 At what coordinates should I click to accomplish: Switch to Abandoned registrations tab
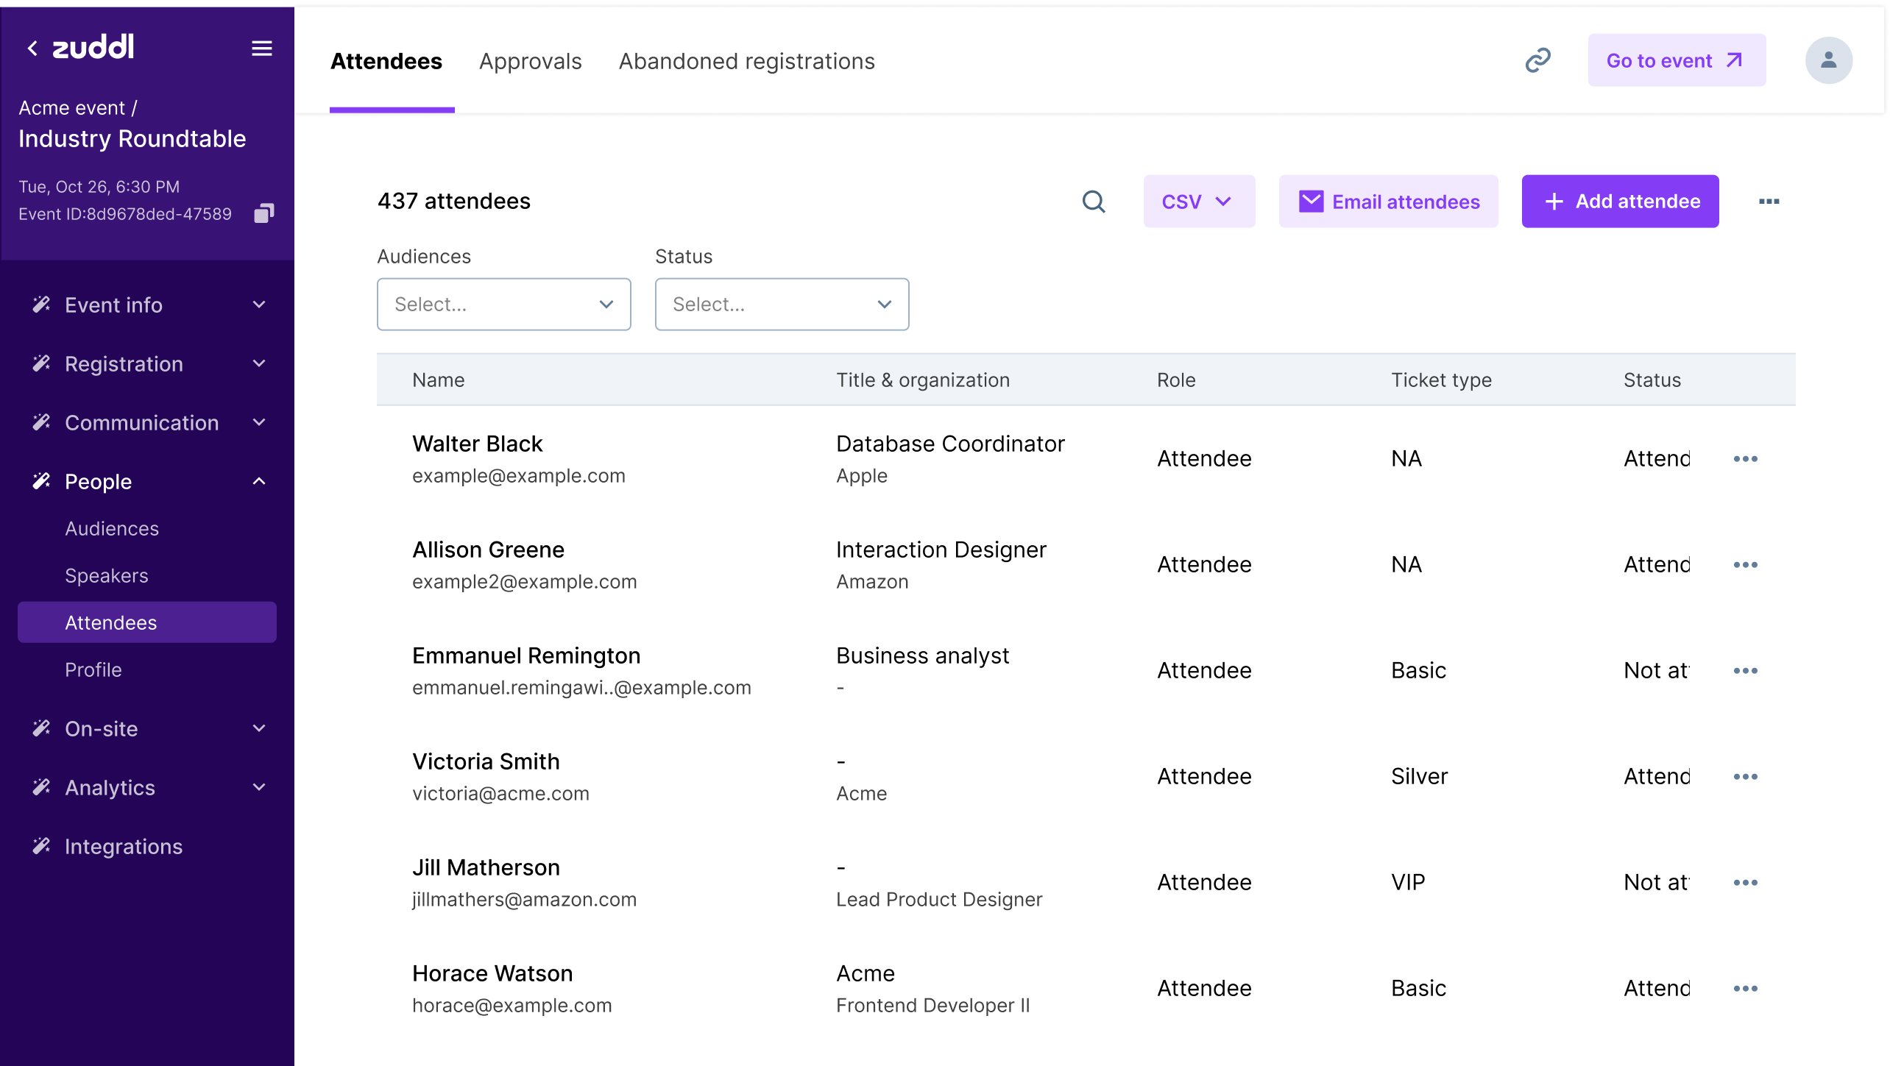[x=746, y=62]
